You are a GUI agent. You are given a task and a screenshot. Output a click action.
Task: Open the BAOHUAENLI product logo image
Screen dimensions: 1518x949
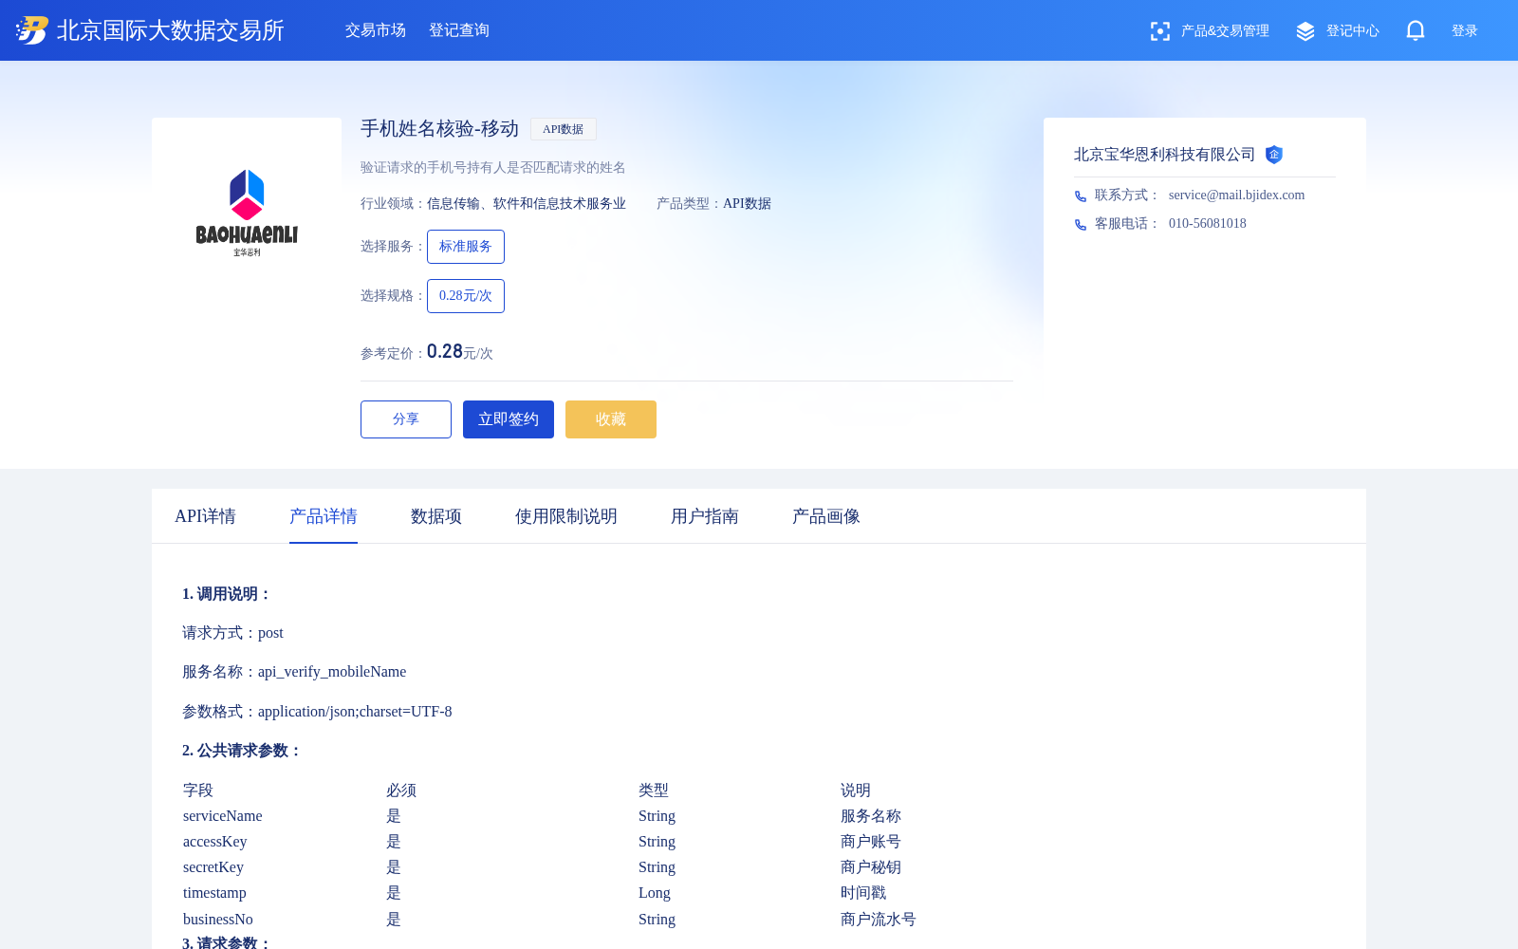pos(247,213)
